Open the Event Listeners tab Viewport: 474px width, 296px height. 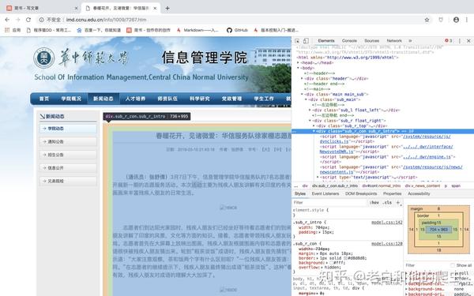tap(325, 193)
